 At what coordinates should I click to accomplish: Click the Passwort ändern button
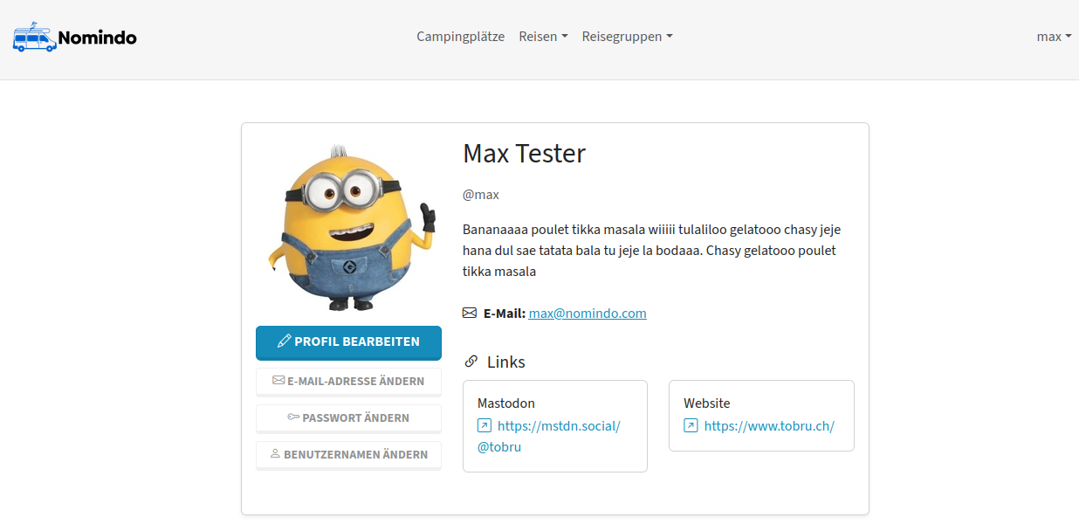point(348,418)
